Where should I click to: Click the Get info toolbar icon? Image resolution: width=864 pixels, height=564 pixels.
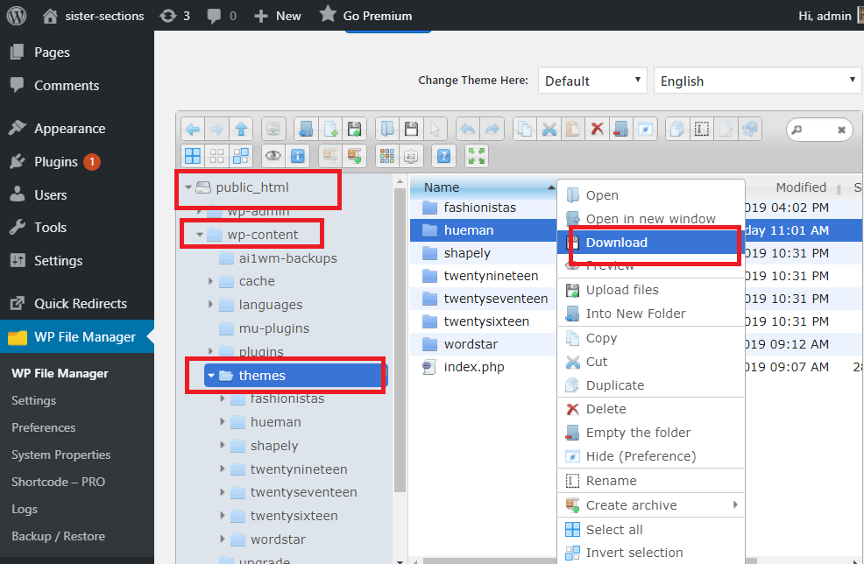298,156
